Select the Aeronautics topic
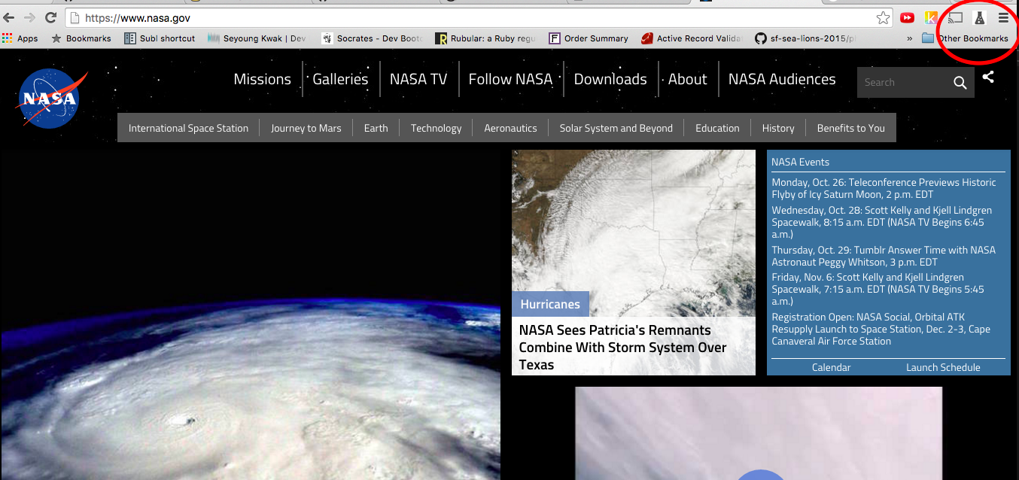 pyautogui.click(x=510, y=128)
